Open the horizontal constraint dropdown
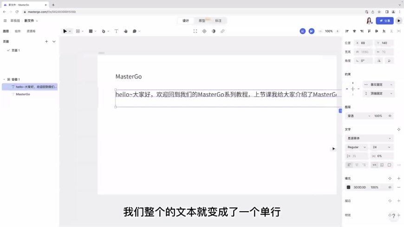The image size is (404, 227). tap(378, 84)
